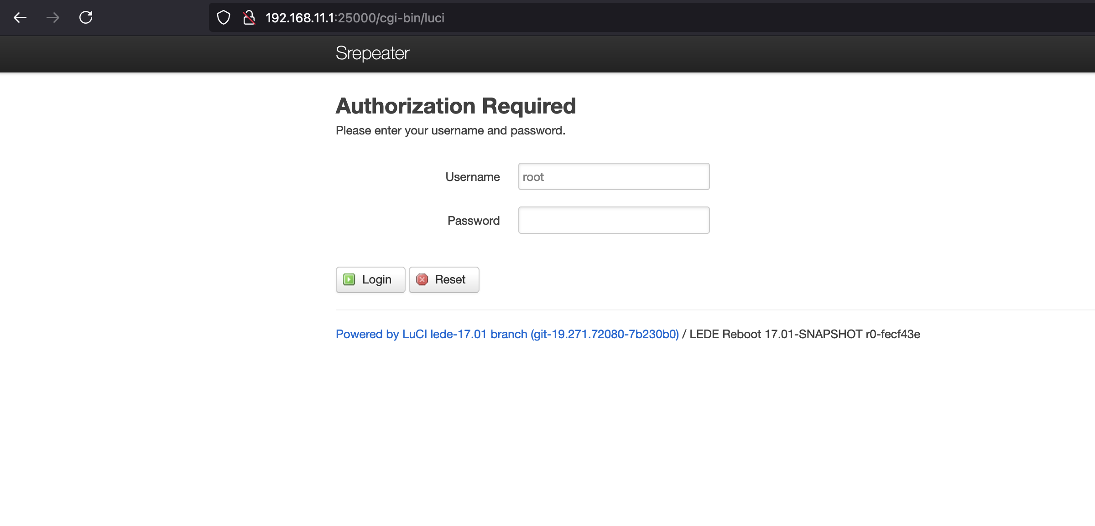Go back with the browser back arrow
Screen dimensions: 1095x526
click(x=20, y=18)
